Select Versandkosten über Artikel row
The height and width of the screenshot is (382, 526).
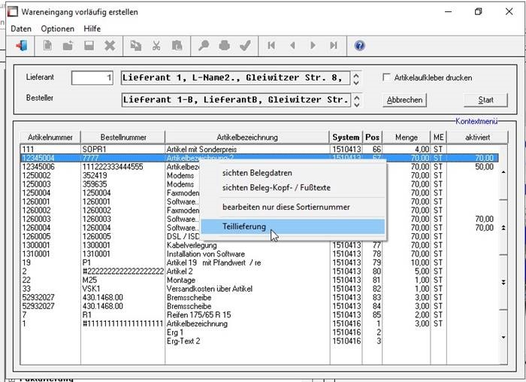pos(259,289)
